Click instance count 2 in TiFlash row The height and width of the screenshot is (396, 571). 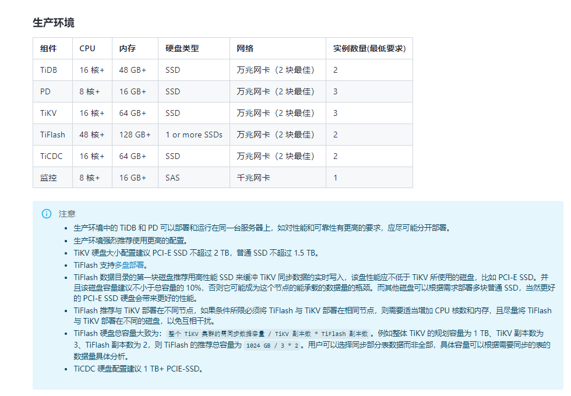pyautogui.click(x=369, y=135)
